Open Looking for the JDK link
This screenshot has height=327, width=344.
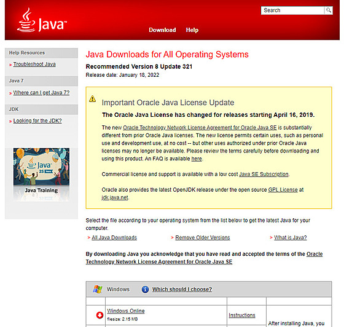tap(37, 120)
